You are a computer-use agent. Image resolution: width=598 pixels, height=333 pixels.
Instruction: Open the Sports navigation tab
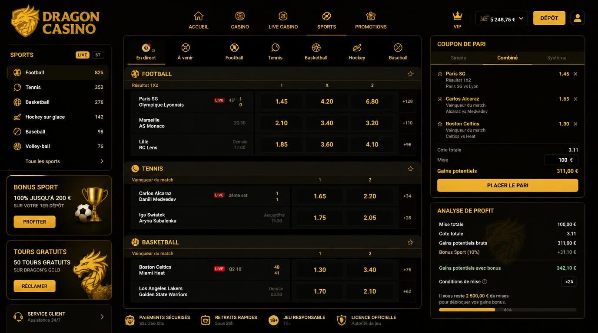[327, 20]
